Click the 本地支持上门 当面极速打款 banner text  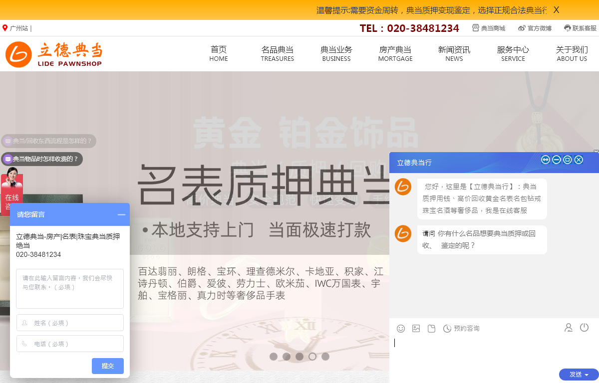click(257, 230)
